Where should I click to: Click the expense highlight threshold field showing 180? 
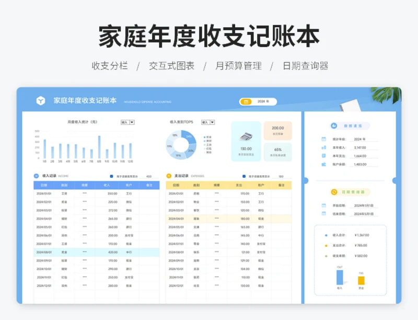281,176
